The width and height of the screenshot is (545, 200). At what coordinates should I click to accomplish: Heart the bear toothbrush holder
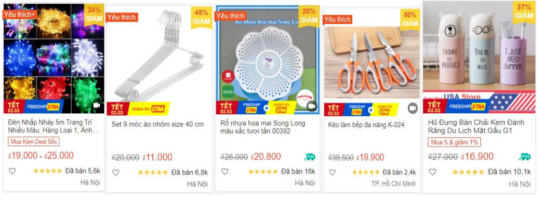click(x=432, y=172)
